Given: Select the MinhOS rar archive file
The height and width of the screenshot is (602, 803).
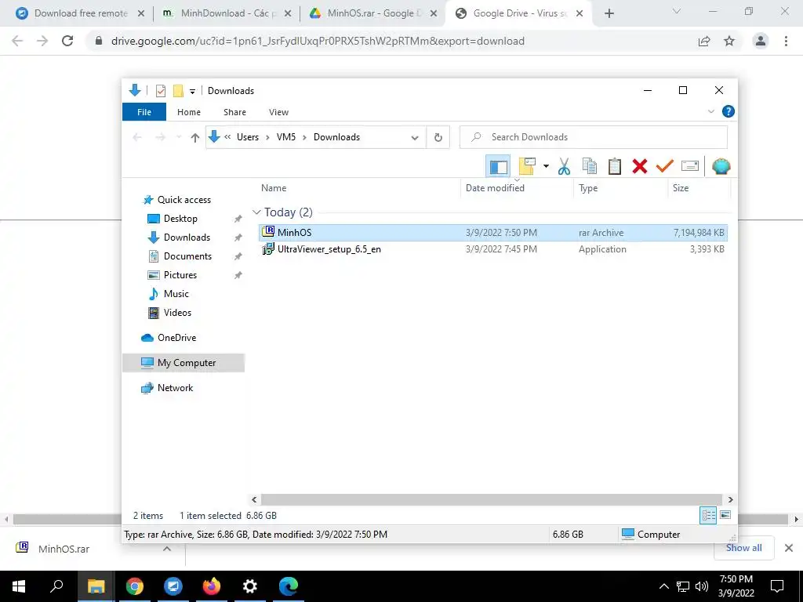Looking at the screenshot, I should point(493,232).
